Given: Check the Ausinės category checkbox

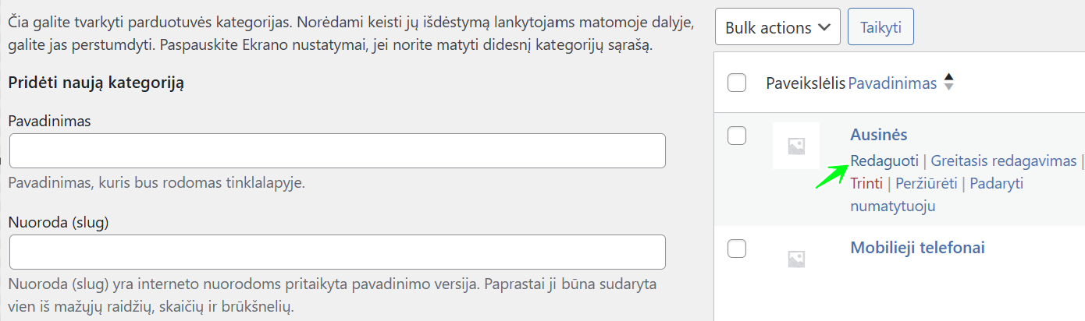Looking at the screenshot, I should [x=737, y=136].
